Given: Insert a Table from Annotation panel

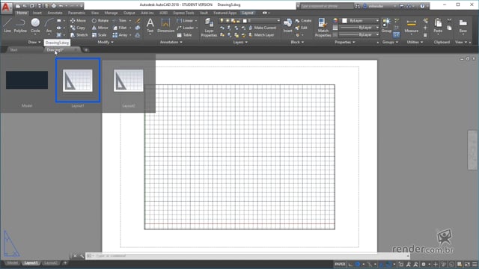Looking at the screenshot, I should point(184,35).
